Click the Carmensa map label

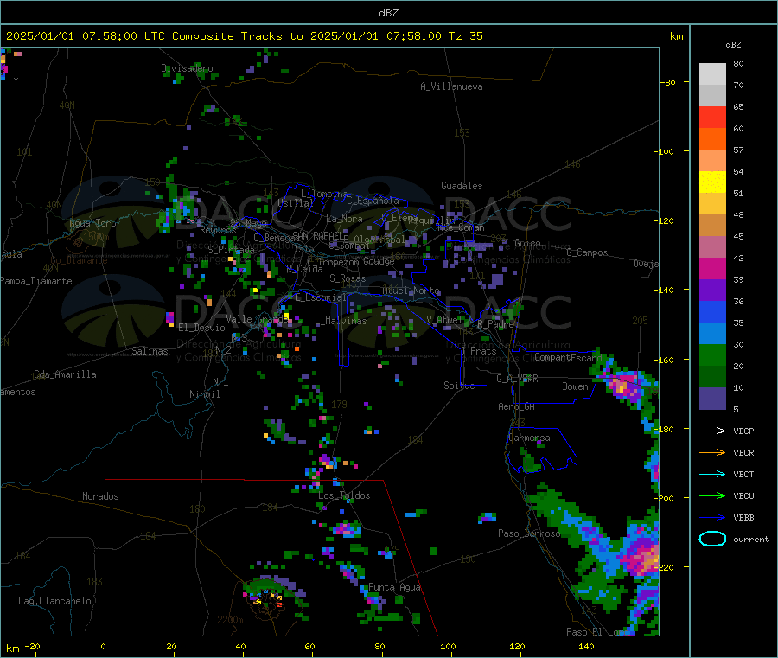pos(529,438)
